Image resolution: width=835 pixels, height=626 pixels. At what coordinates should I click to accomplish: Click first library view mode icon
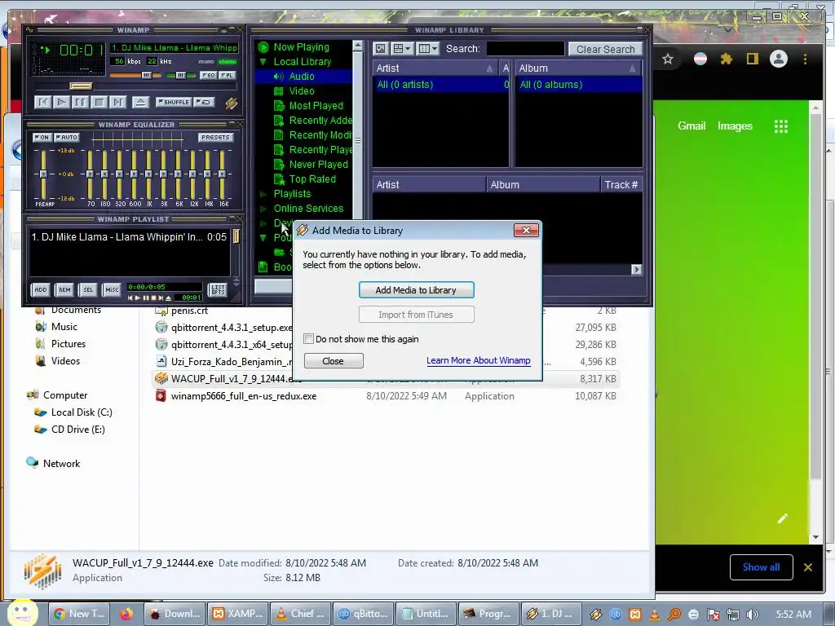(x=380, y=49)
